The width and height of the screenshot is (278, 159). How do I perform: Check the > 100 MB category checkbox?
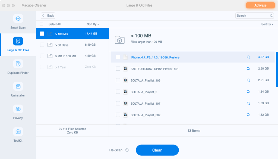[42, 34]
